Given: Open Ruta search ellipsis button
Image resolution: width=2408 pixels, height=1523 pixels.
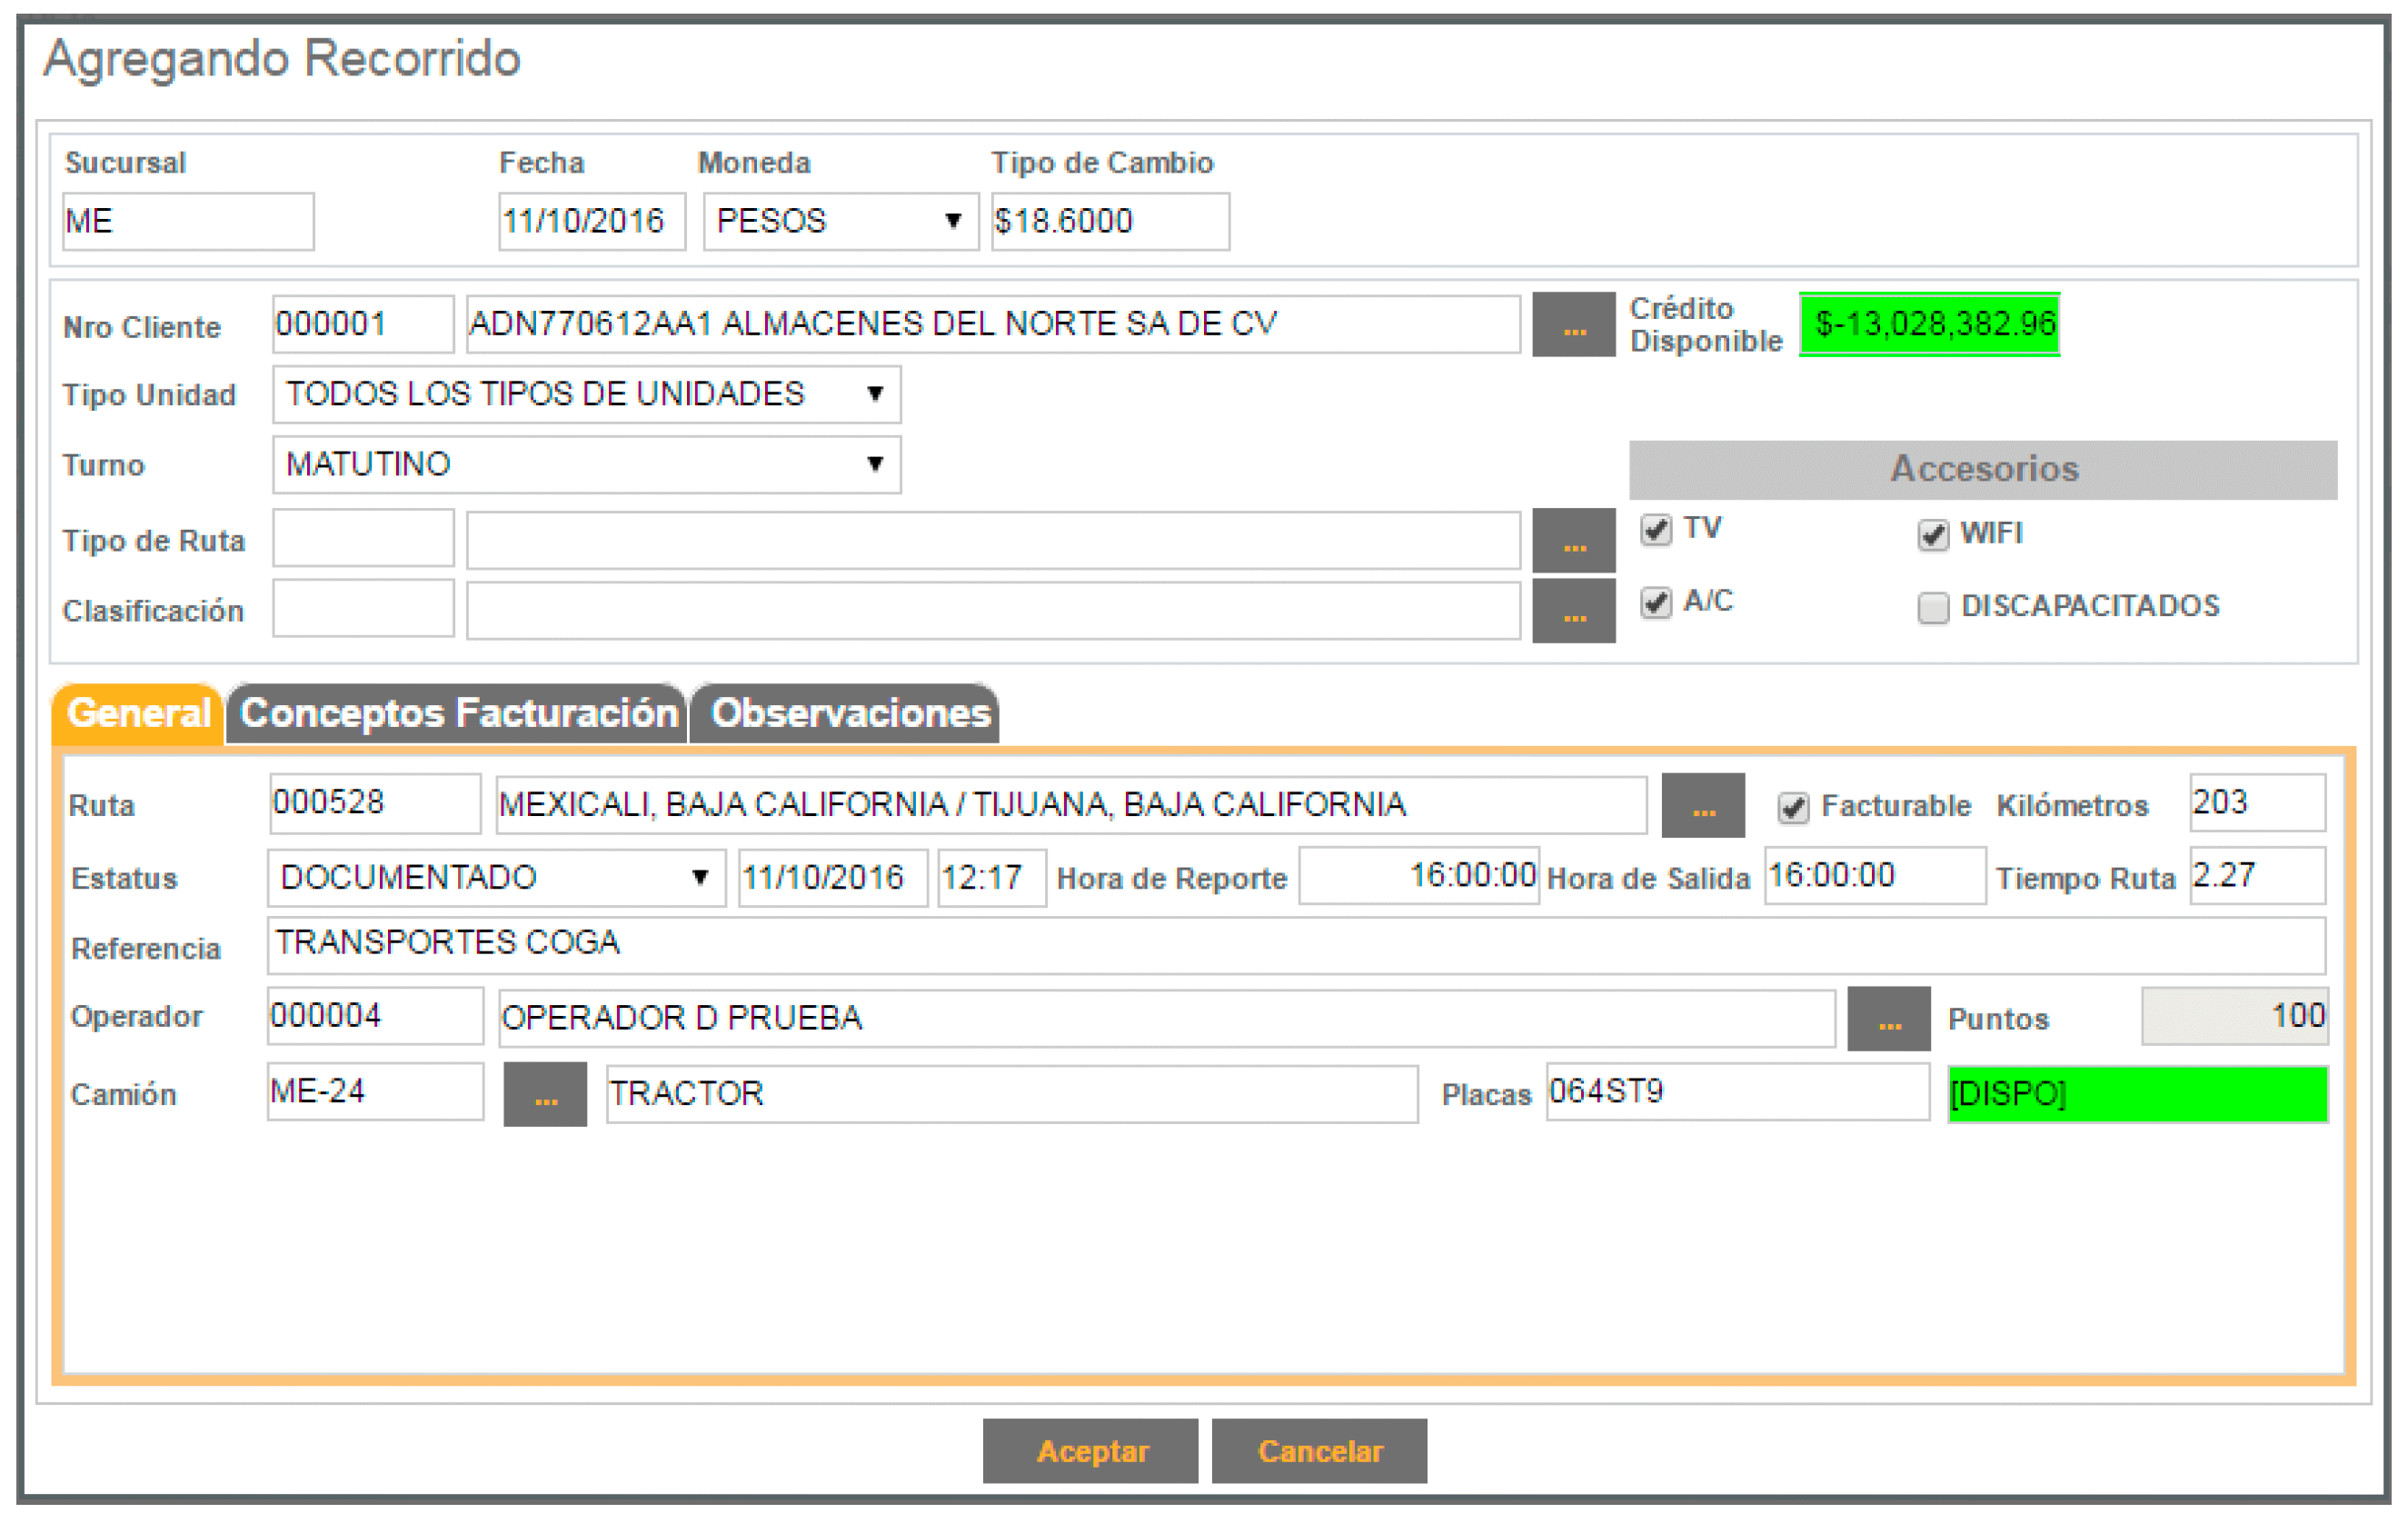Looking at the screenshot, I should pyautogui.click(x=1702, y=805).
